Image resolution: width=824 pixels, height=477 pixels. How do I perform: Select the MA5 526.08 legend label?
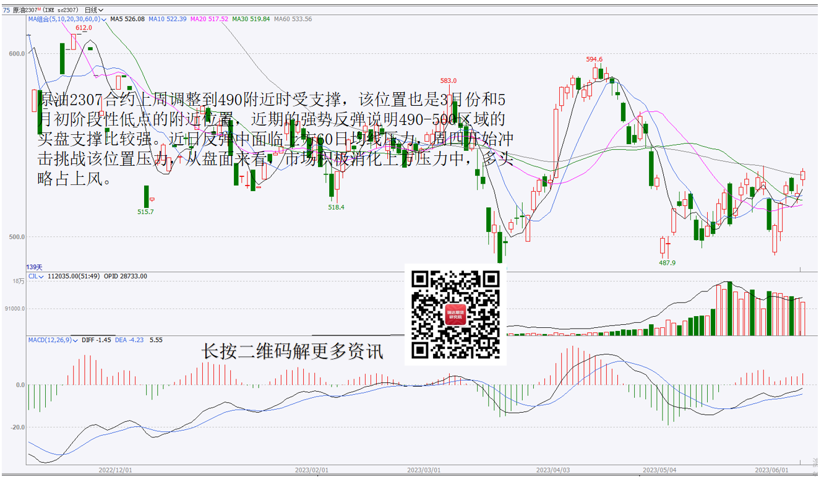pyautogui.click(x=127, y=19)
